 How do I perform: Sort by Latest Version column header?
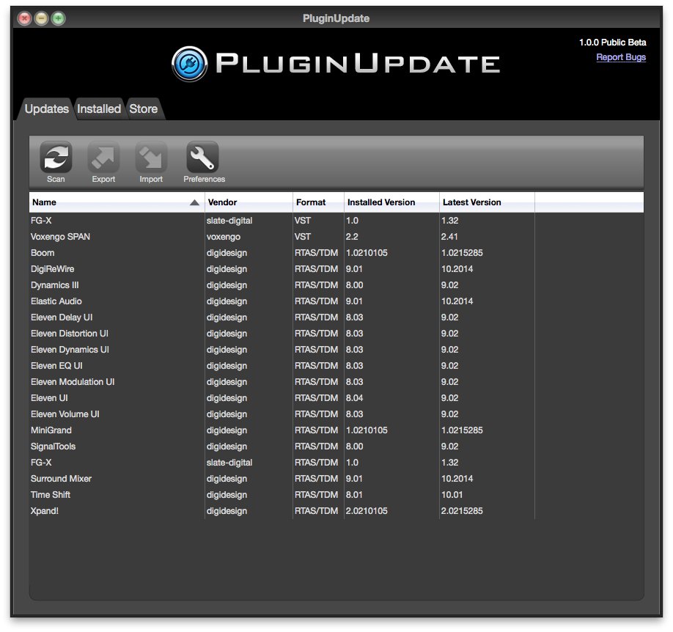[x=487, y=202]
